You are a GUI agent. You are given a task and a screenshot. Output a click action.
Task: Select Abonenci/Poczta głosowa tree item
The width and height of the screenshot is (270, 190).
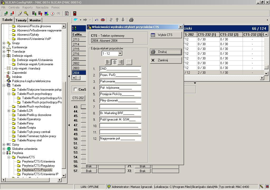point(34,26)
